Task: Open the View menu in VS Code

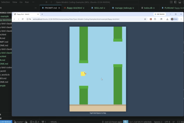Action: pos(15,2)
